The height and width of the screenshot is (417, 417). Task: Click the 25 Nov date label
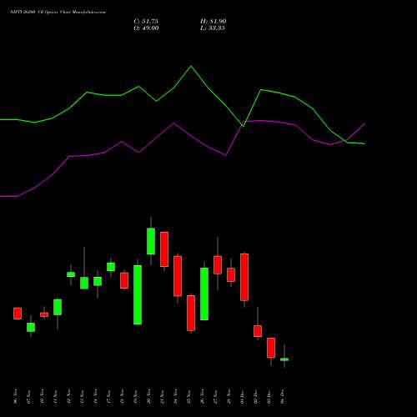coord(188,396)
